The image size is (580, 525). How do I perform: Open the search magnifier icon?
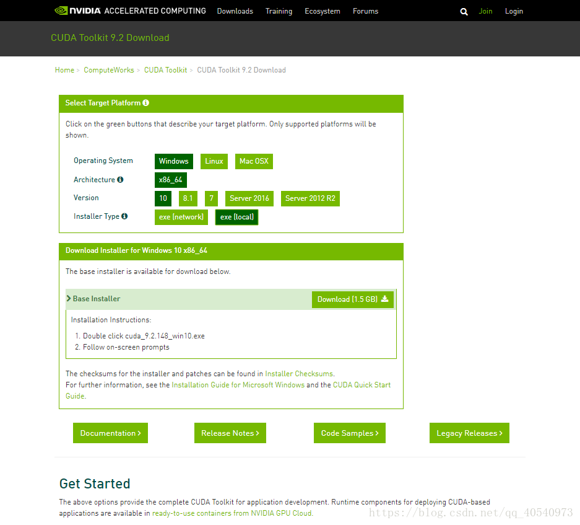pyautogui.click(x=464, y=12)
